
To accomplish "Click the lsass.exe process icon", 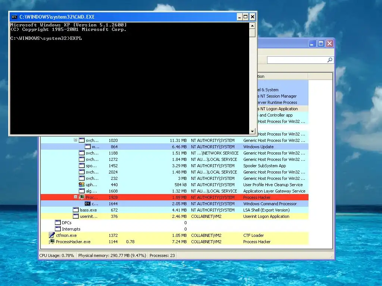I will pos(76,210).
